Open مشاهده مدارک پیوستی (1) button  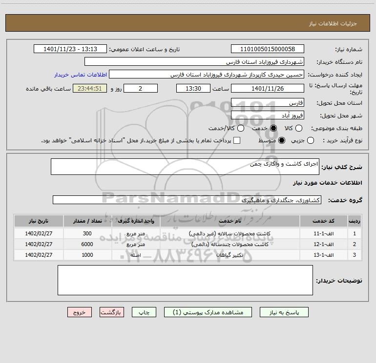208,312
